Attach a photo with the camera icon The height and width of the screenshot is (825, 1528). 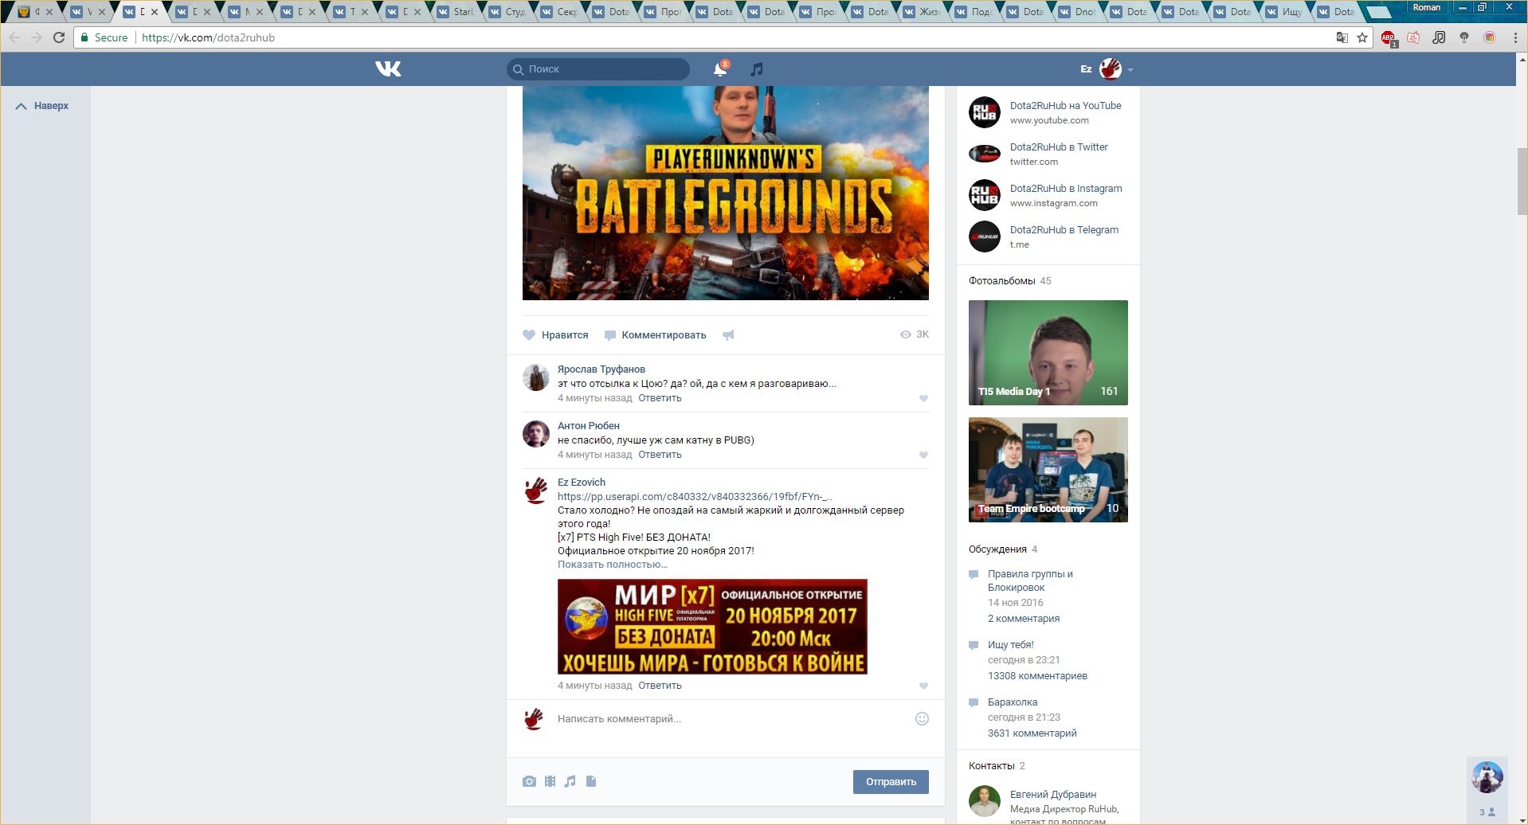[529, 781]
